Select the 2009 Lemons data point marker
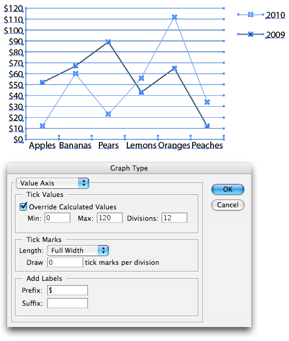Screen dimensions: 289x341 pyautogui.click(x=141, y=92)
